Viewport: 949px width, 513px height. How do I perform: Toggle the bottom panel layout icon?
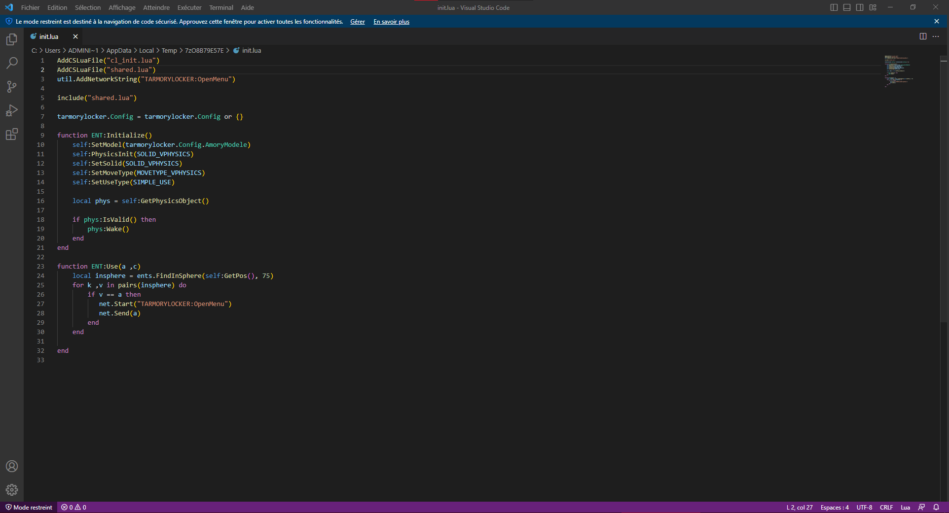847,7
